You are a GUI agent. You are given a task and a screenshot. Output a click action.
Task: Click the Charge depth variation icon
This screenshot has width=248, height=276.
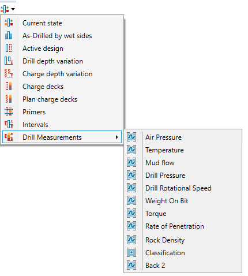click(9, 73)
